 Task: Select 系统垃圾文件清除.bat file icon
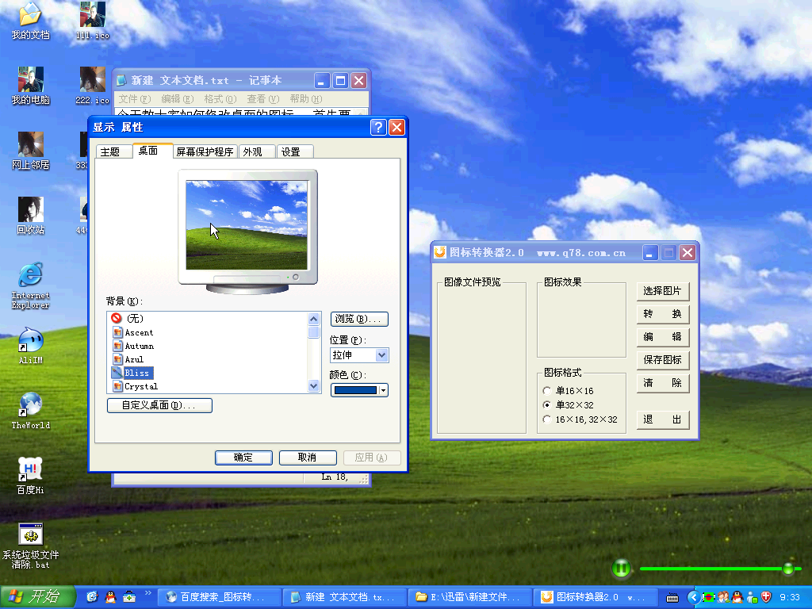pyautogui.click(x=31, y=546)
